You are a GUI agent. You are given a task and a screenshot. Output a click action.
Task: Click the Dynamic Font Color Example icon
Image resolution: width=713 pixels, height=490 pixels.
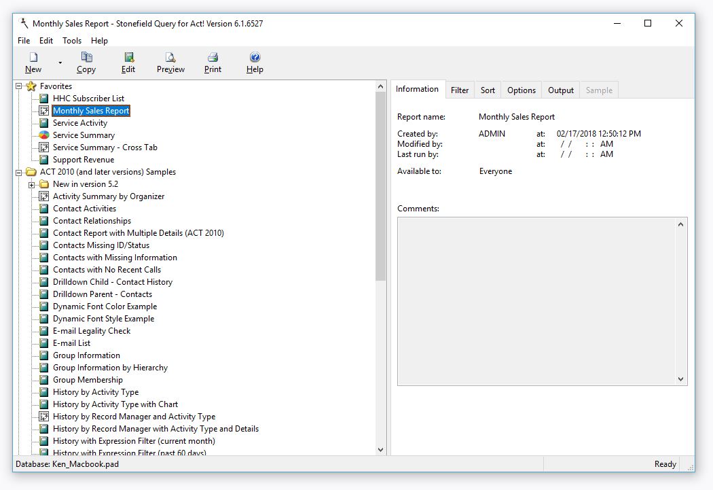click(43, 307)
